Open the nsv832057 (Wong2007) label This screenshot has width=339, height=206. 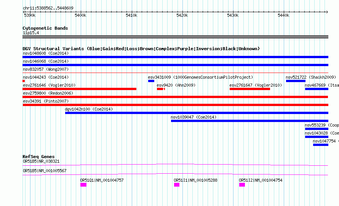tap(46, 69)
